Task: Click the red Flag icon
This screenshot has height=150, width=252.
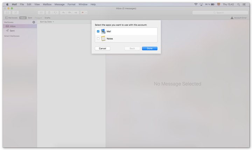Action: point(83,13)
